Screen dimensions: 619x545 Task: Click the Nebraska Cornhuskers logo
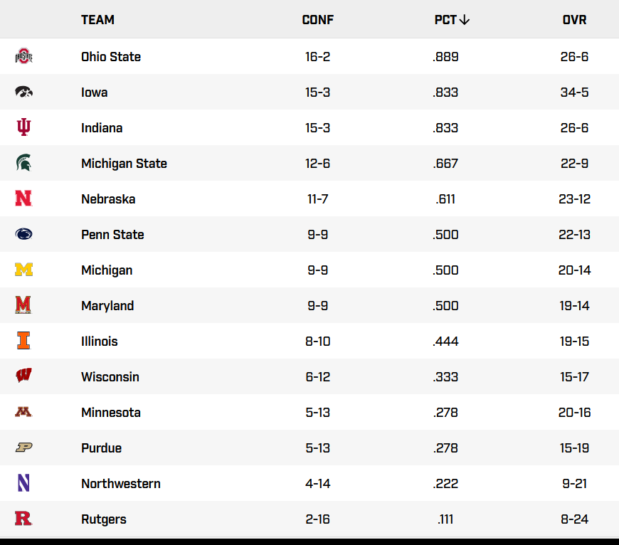tap(24, 199)
